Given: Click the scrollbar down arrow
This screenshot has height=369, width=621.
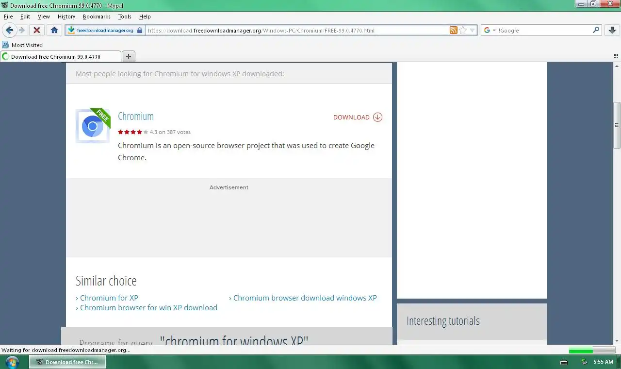Looking at the screenshot, I should [x=617, y=341].
